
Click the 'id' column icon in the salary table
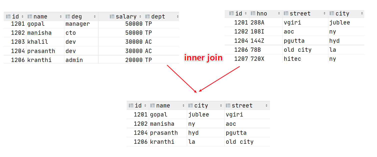pos(8,16)
